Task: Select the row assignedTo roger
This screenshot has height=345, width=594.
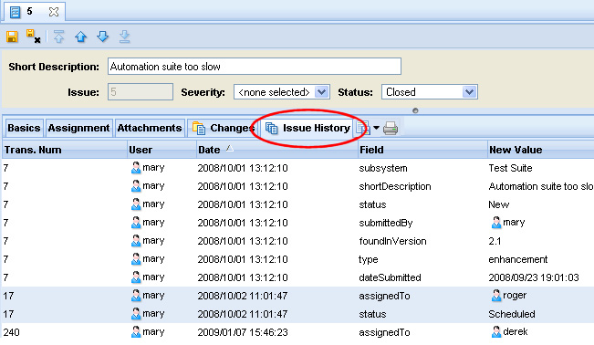Action: click(297, 296)
